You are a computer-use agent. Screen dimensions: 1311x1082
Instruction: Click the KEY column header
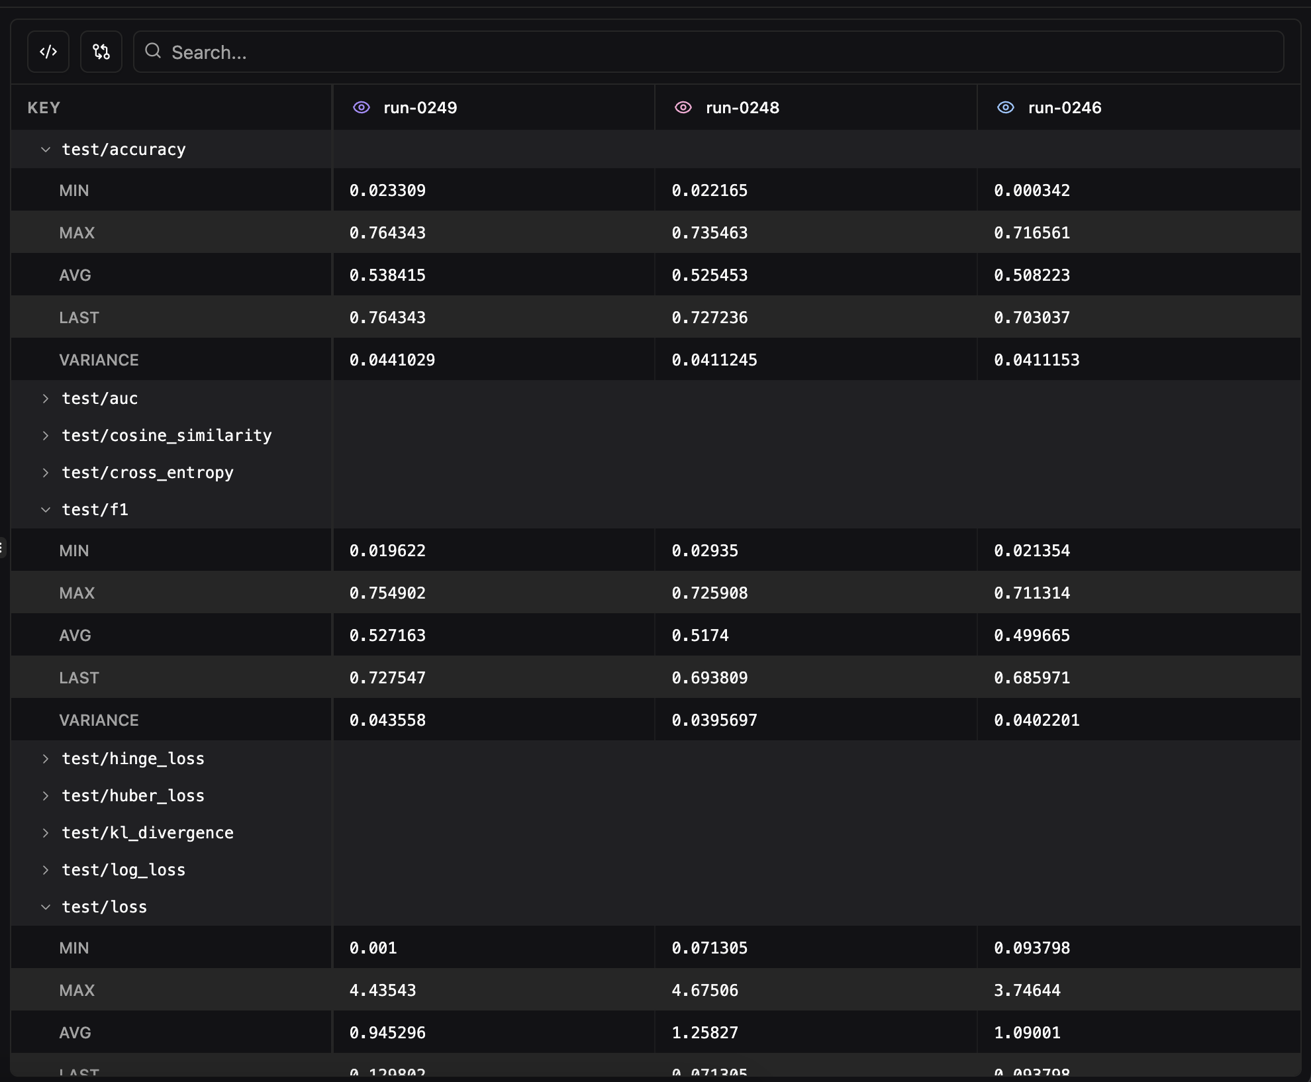click(x=44, y=107)
